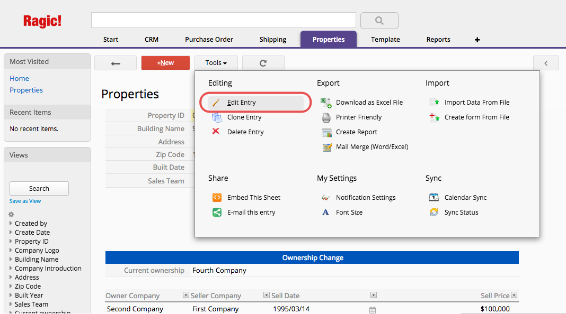
Task: Select Mail Merge (Word/Excel) menu item
Action: pos(372,147)
